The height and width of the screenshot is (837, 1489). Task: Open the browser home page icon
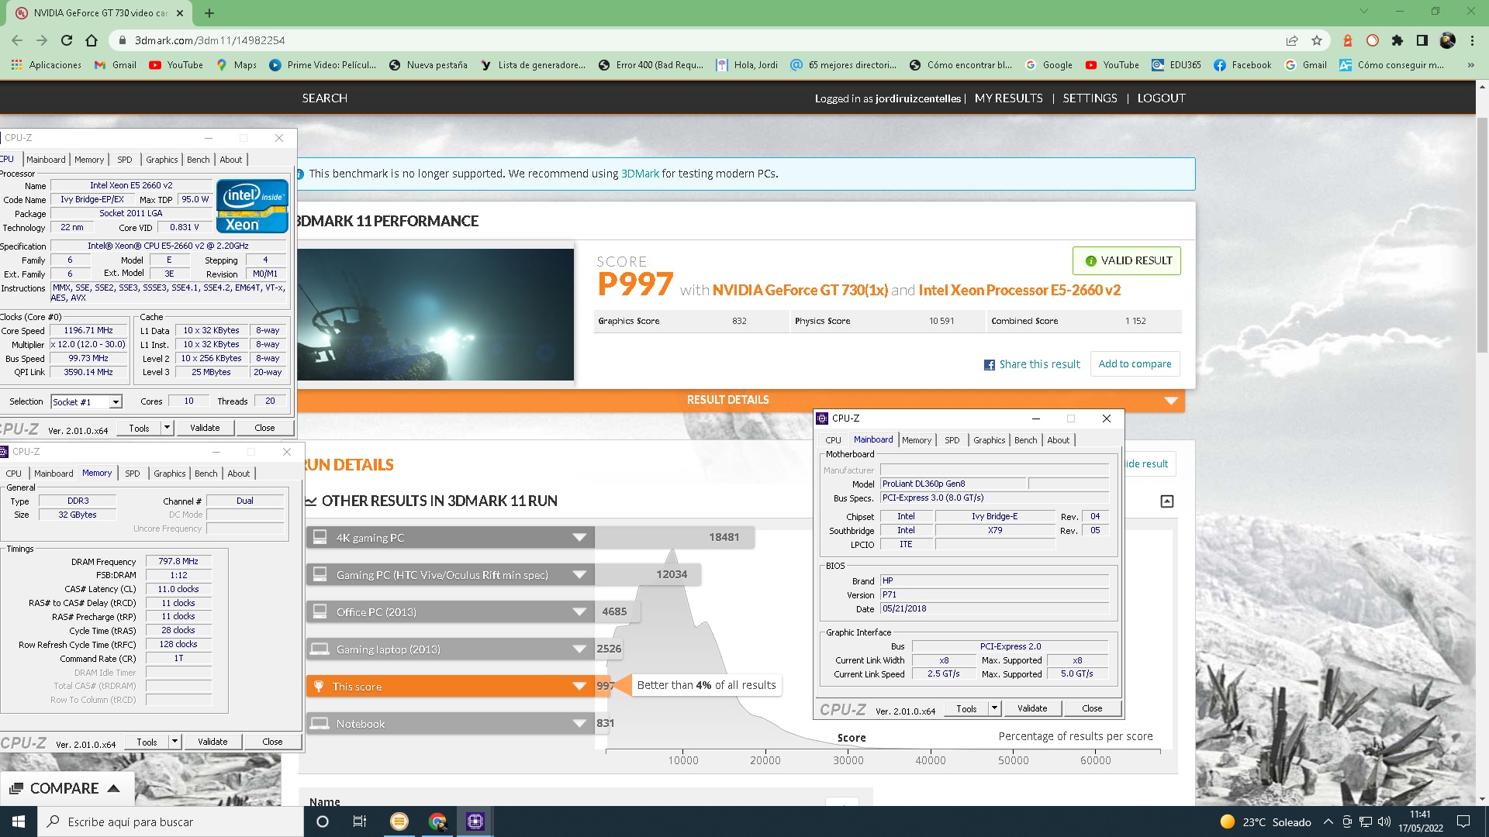tap(92, 40)
